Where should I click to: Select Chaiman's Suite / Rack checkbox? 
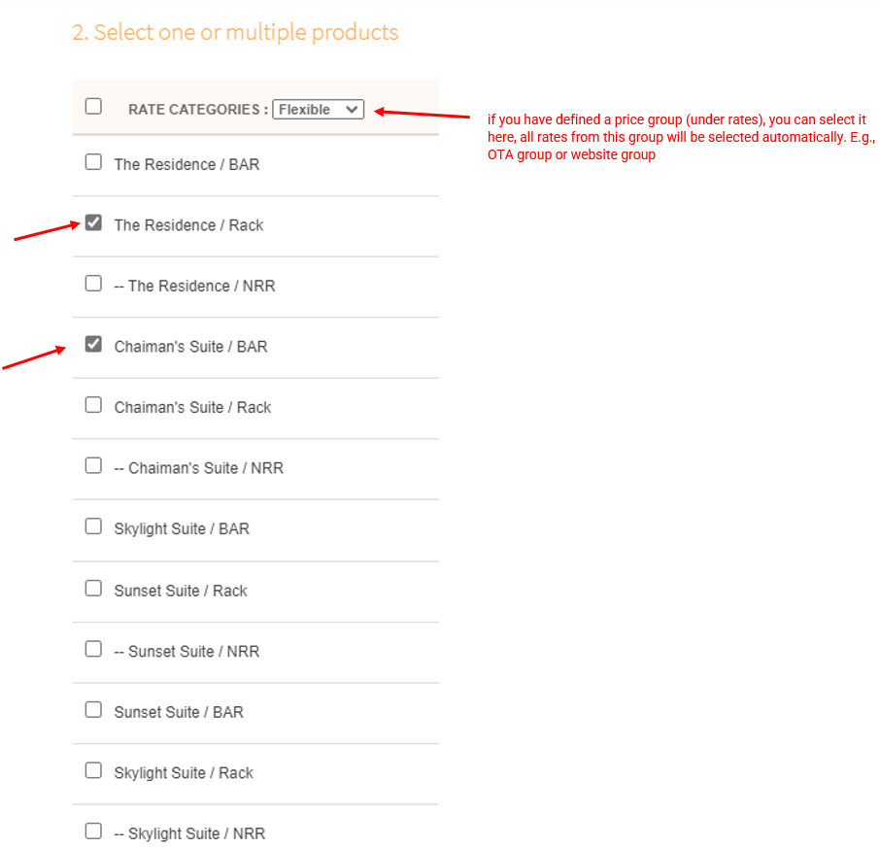click(93, 405)
